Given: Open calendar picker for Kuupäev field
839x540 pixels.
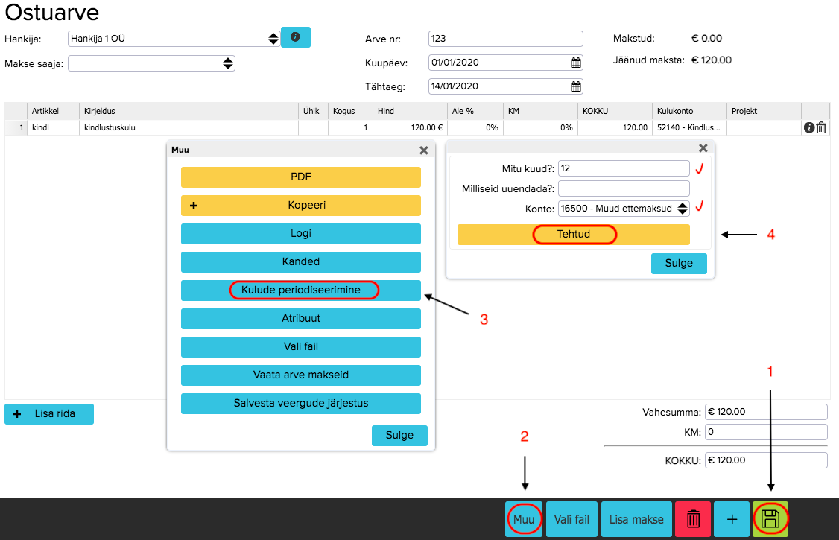Looking at the screenshot, I should [x=575, y=63].
